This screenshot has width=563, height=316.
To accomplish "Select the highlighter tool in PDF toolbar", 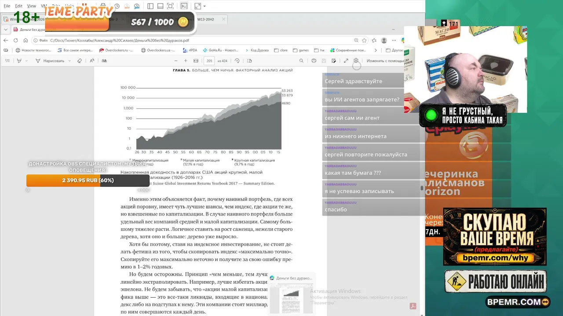I will click(19, 61).
